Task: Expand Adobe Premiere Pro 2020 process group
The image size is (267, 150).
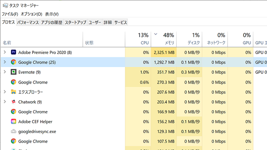Action: pyautogui.click(x=5, y=52)
